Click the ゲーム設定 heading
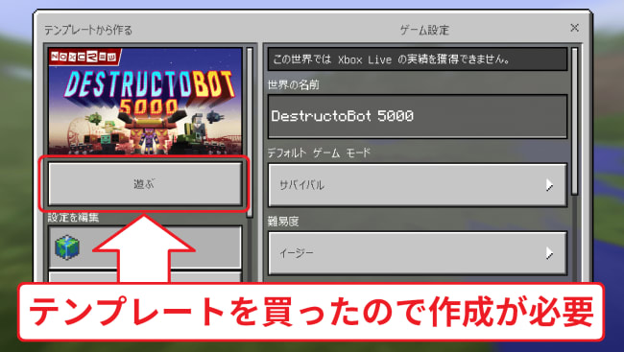Viewport: 624px width, 352px height. click(424, 31)
